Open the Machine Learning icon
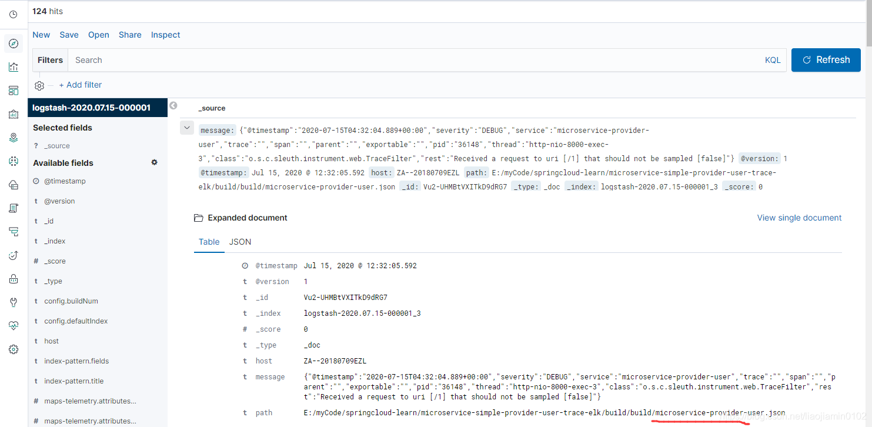Viewport: 872px width, 427px height. [14, 161]
